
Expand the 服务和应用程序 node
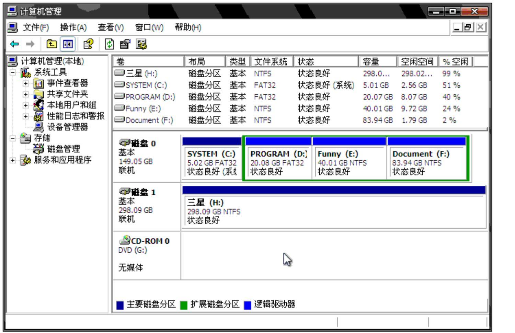click(x=13, y=160)
